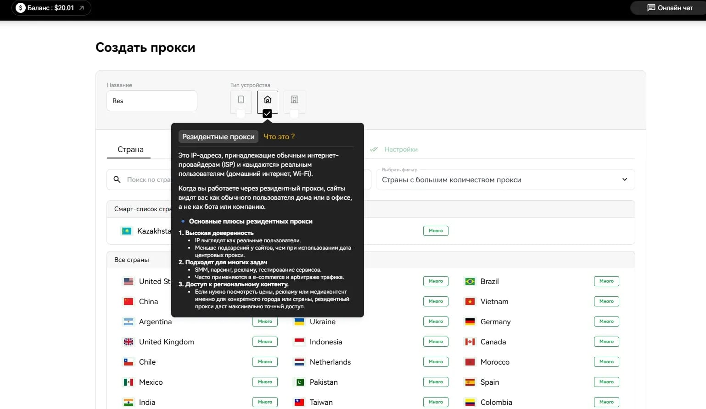The image size is (706, 409).
Task: Click the "Много" badge beside Colombia
Action: 606,402
